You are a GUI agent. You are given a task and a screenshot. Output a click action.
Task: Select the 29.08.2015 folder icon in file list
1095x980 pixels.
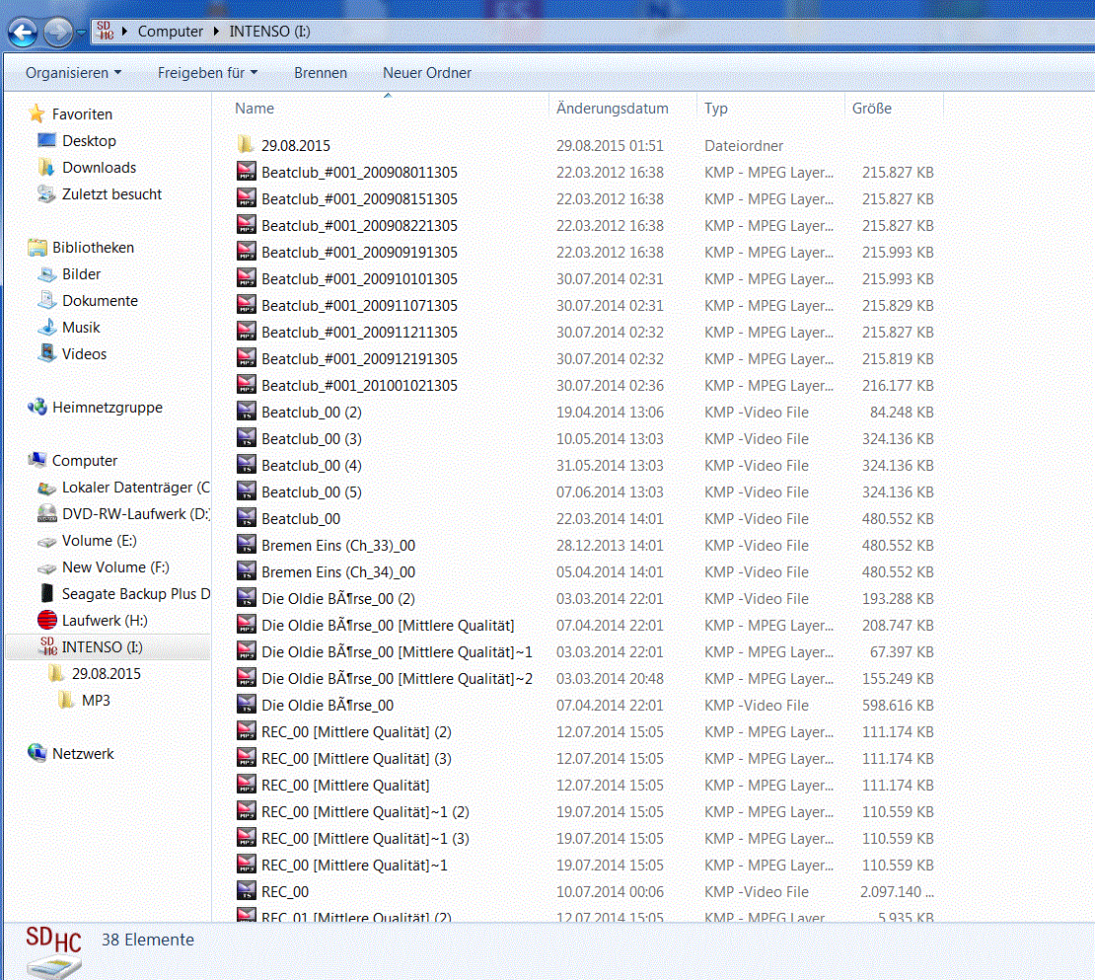pos(245,145)
